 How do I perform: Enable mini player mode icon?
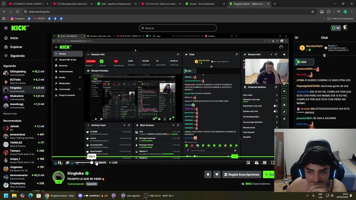[x=248, y=163]
